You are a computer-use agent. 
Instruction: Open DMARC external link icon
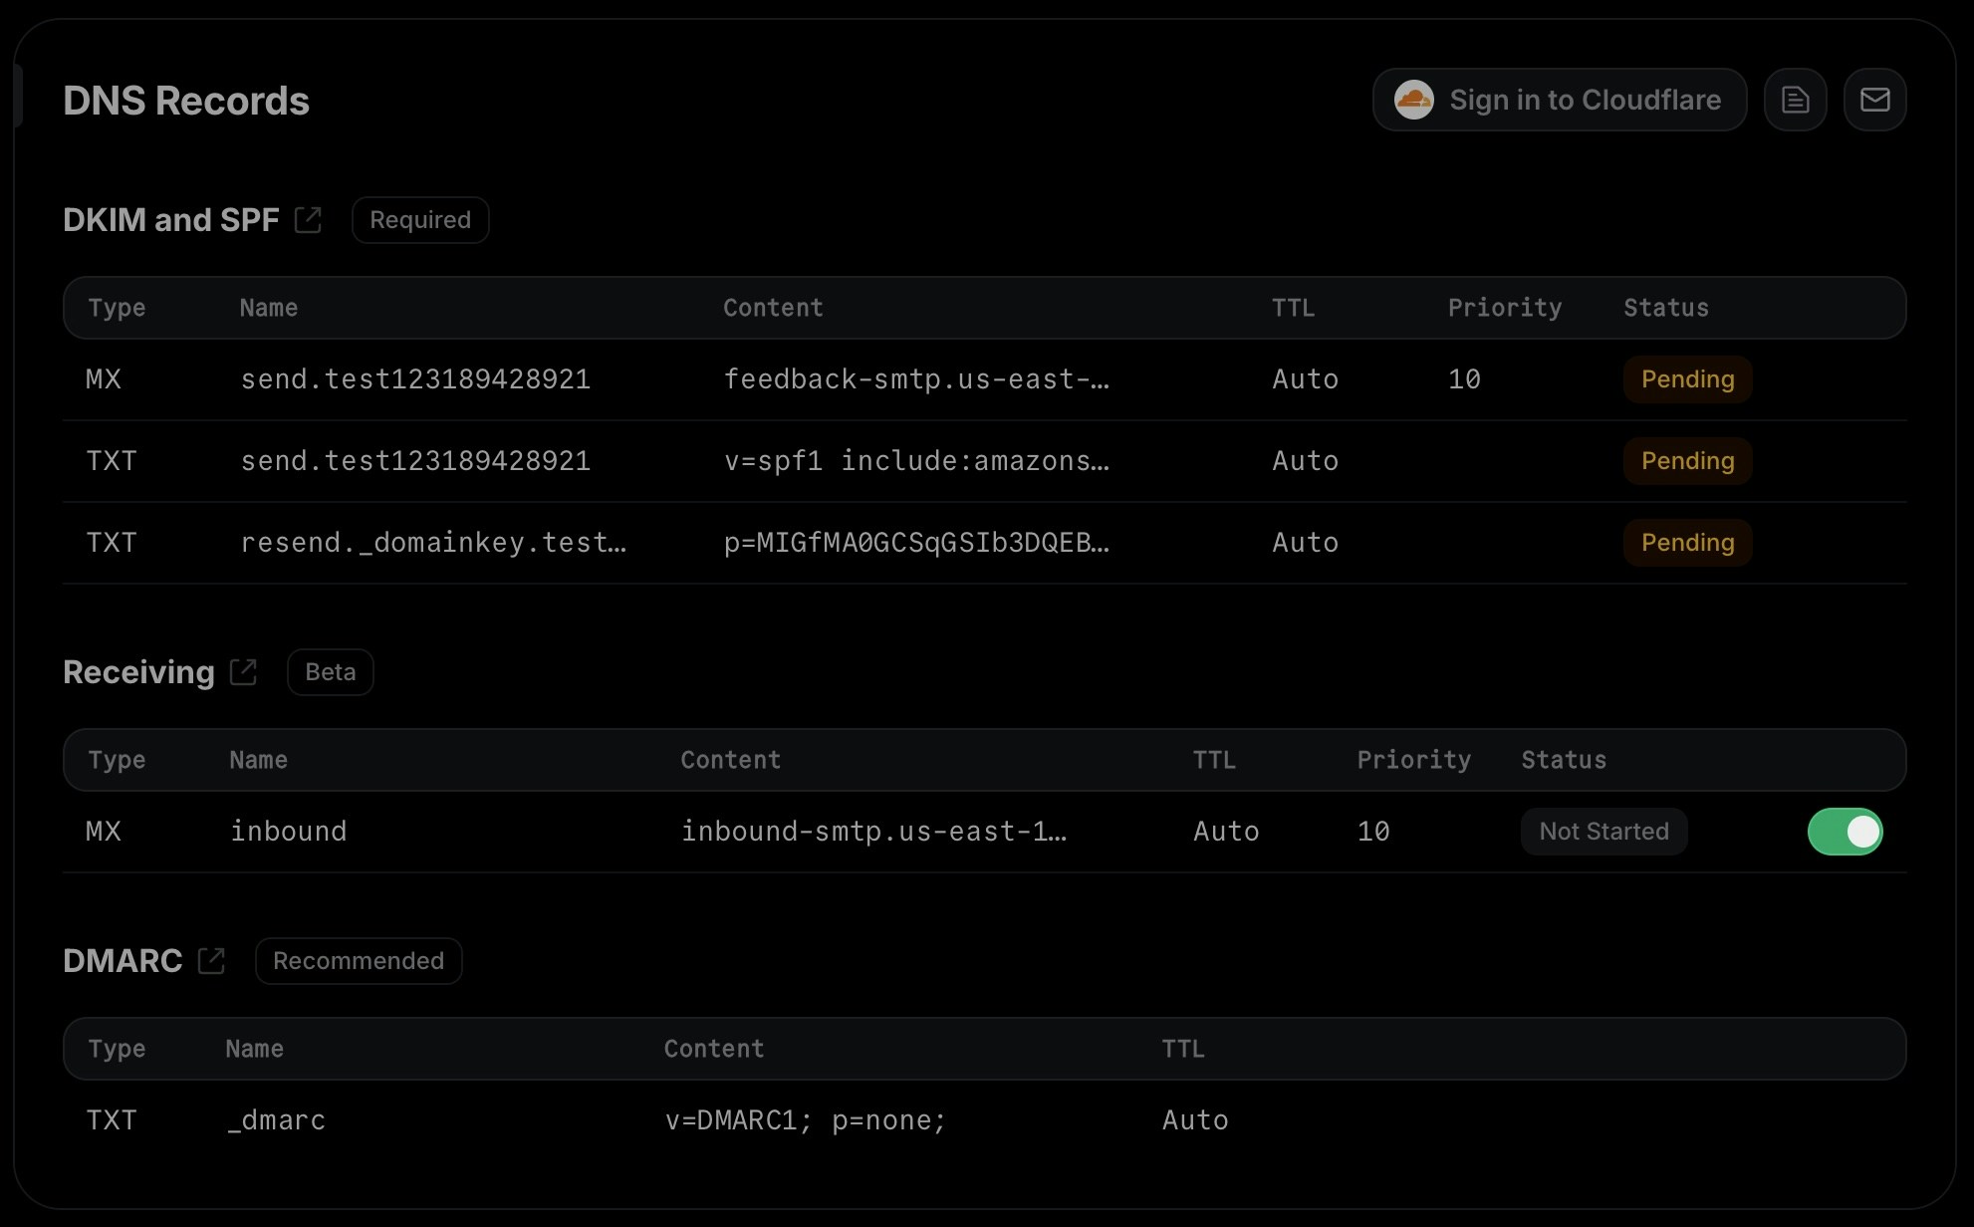tap(211, 961)
